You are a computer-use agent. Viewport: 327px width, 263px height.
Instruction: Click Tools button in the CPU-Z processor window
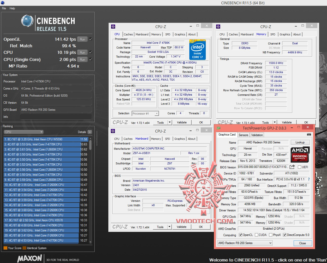(160, 122)
